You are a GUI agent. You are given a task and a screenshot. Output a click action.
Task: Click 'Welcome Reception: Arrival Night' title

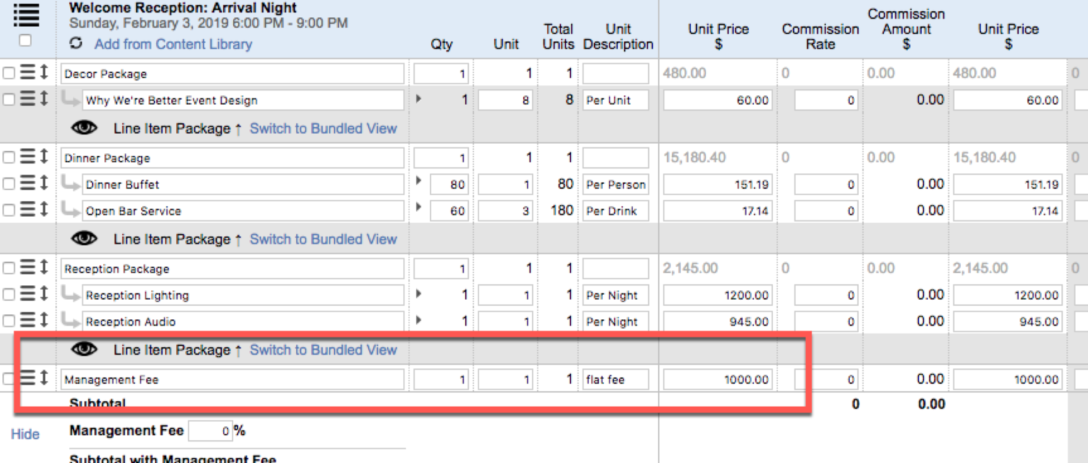(182, 8)
